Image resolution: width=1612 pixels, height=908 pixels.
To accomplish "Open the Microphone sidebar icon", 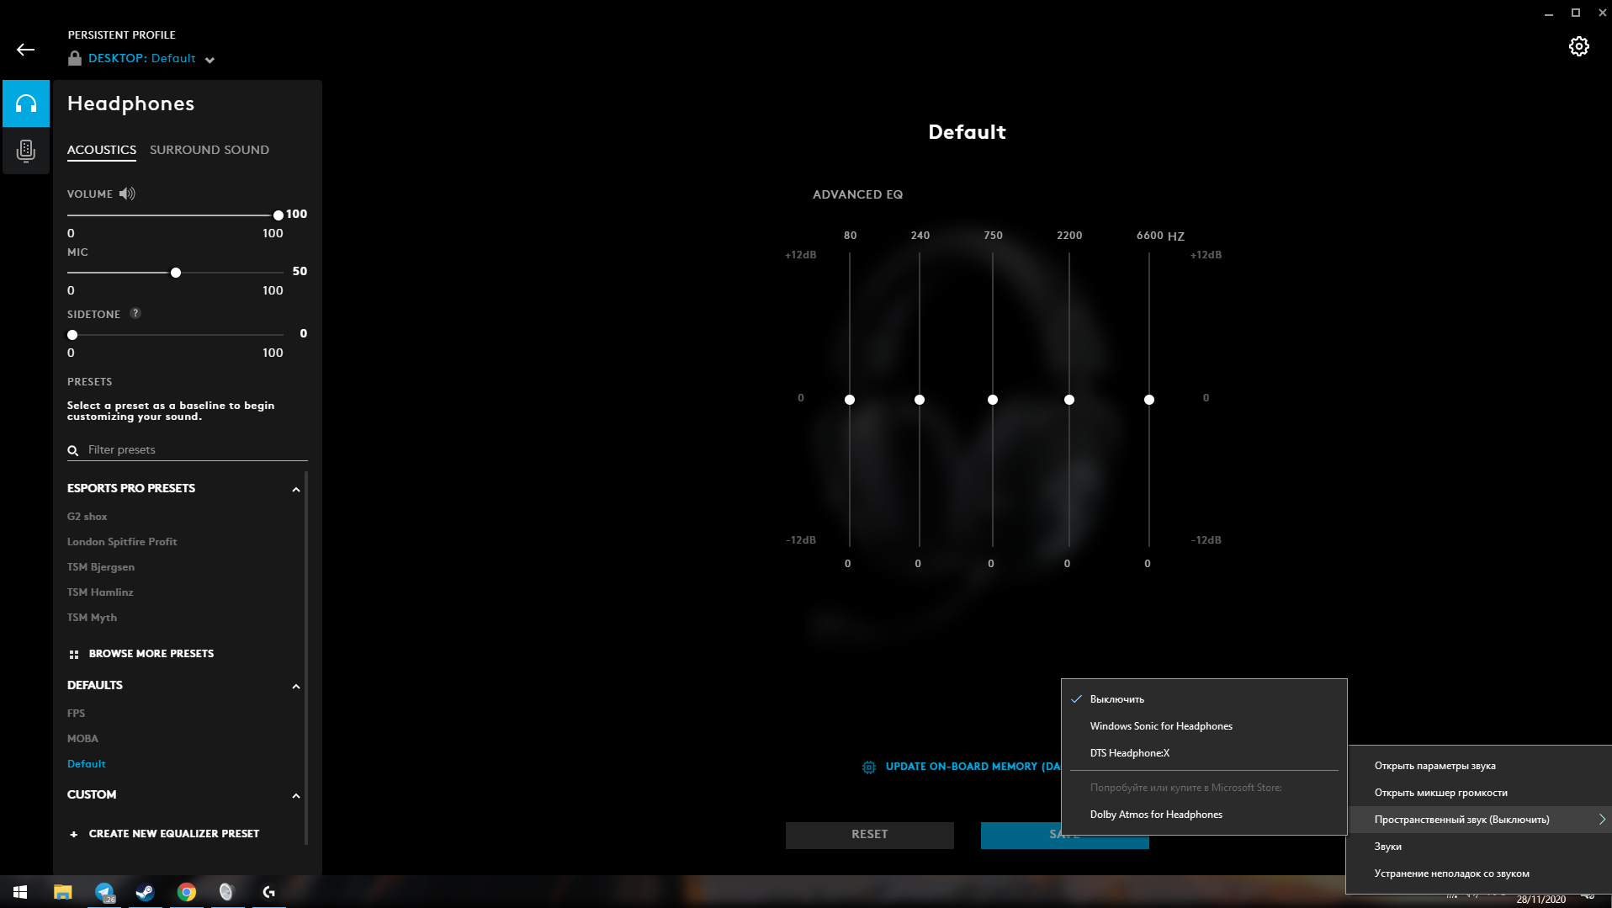I will coord(26,151).
